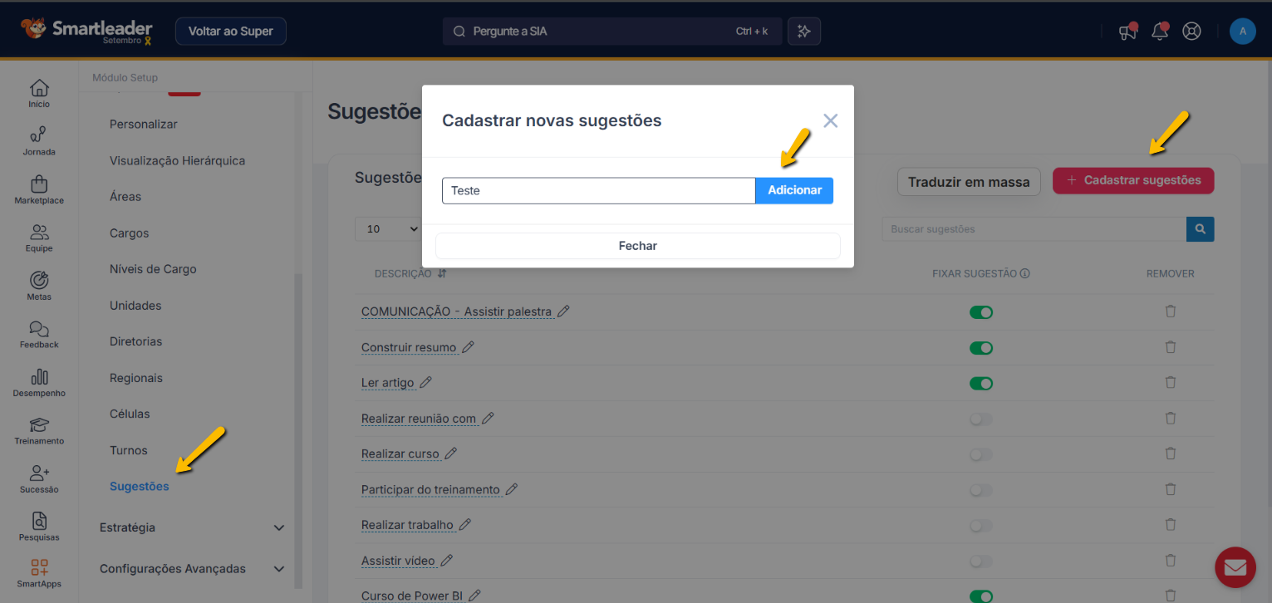Open the Feedback chat icon
This screenshot has width=1272, height=603.
pos(39,329)
